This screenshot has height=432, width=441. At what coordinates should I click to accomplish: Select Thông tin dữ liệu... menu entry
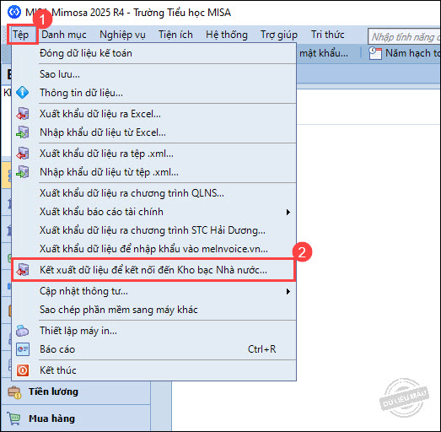154,93
